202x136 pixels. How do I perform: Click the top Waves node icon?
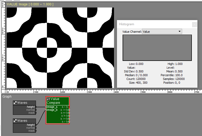pos(15,103)
